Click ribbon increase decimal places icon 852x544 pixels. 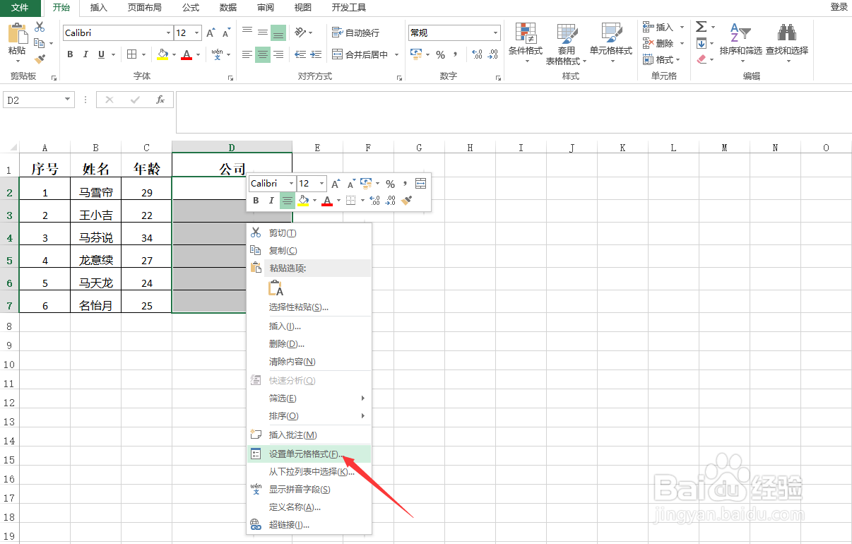476,54
